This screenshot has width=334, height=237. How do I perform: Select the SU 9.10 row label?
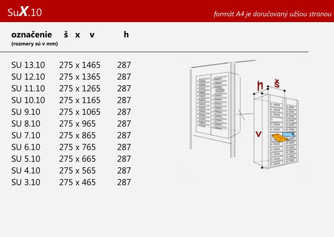pos(26,112)
